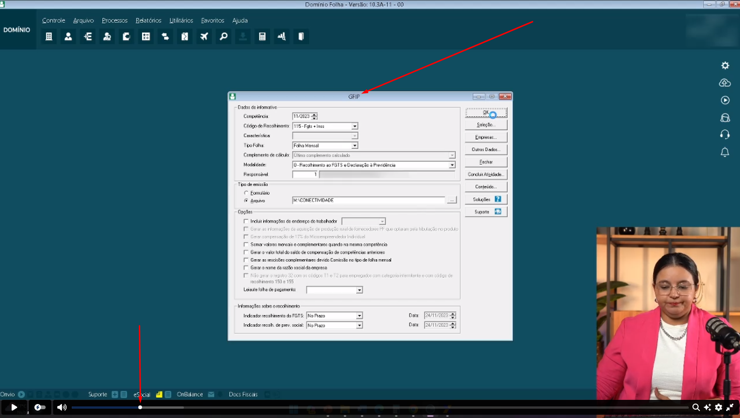The width and height of the screenshot is (740, 418).
Task: Click the OK button in GFIP dialog
Action: point(486,113)
